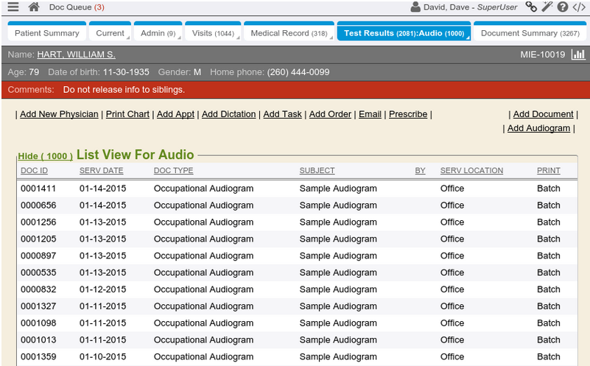Expand the Visits tab dropdown
The image size is (590, 366).
click(239, 38)
